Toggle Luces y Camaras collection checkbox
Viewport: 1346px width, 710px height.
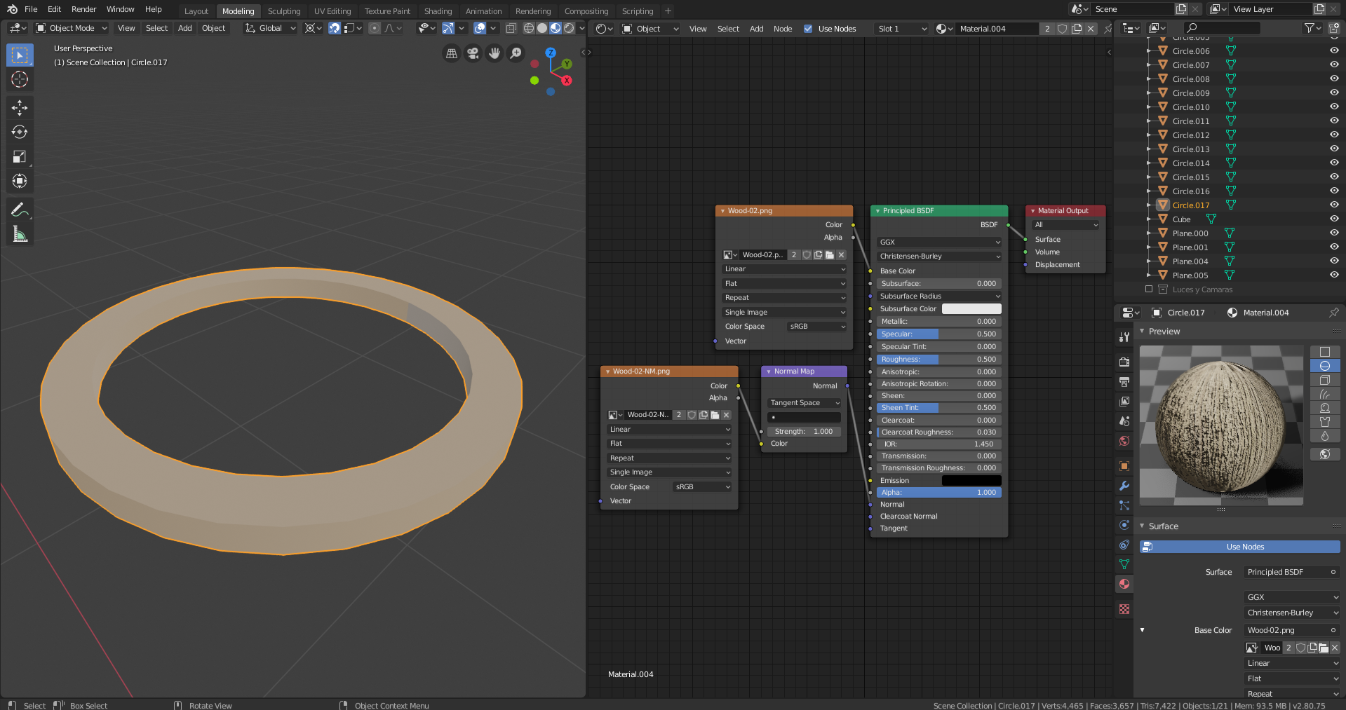(1149, 289)
